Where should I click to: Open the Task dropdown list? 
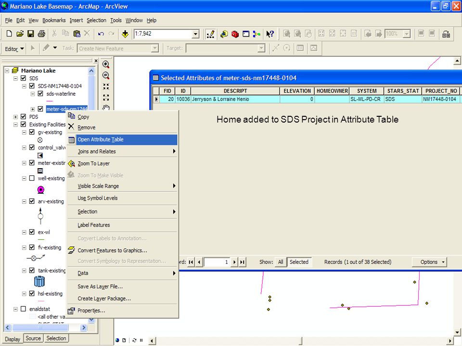click(154, 48)
